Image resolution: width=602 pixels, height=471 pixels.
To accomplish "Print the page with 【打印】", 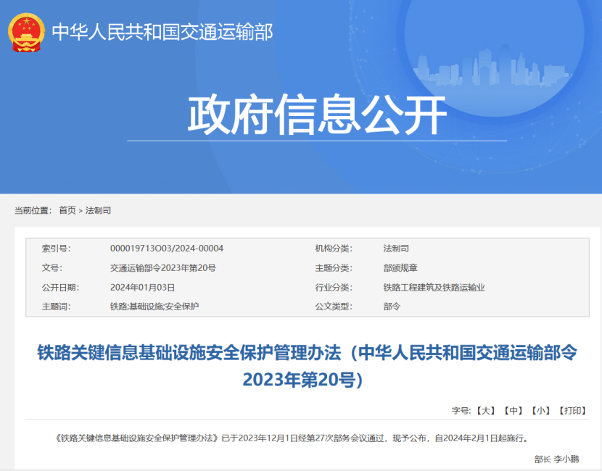I will [572, 411].
